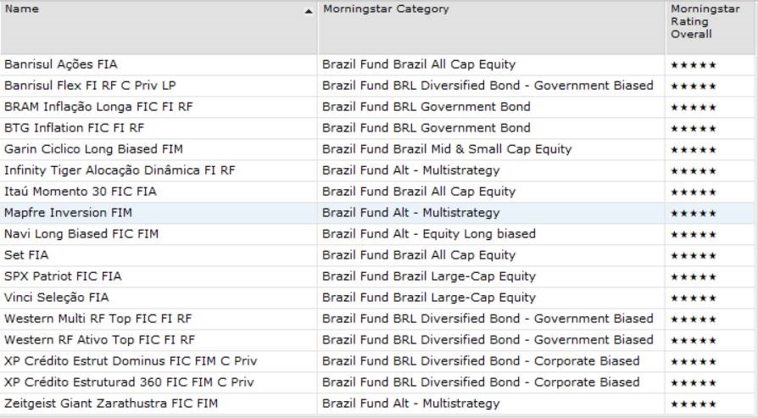Sort by Morningstar Category column header

(386, 9)
